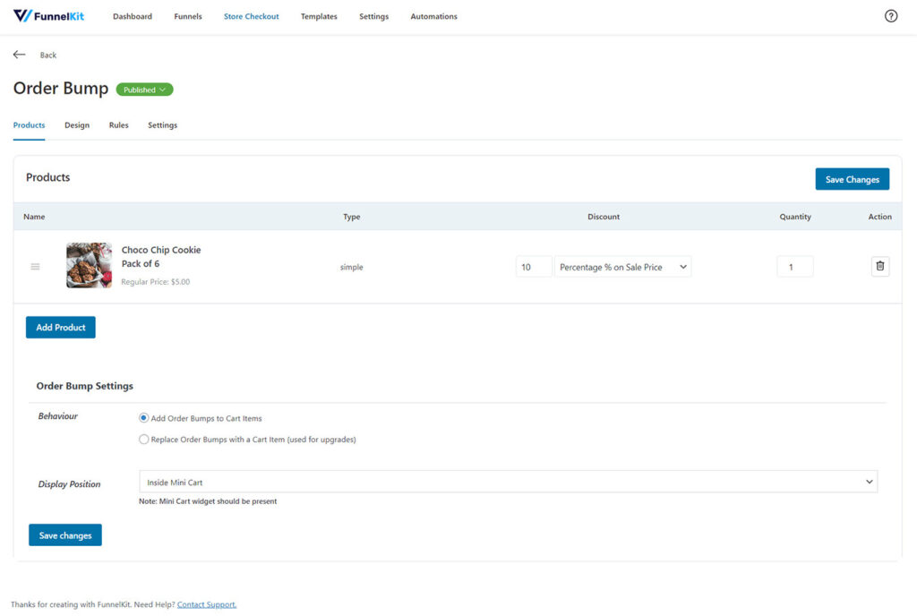This screenshot has width=917, height=616.
Task: Switch to the Products tab
Action: [x=30, y=125]
